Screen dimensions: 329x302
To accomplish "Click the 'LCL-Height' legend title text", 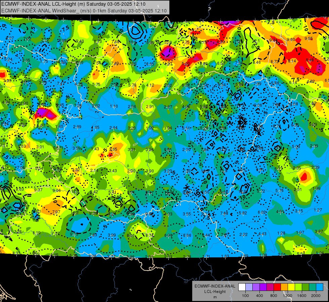I will (215, 292).
